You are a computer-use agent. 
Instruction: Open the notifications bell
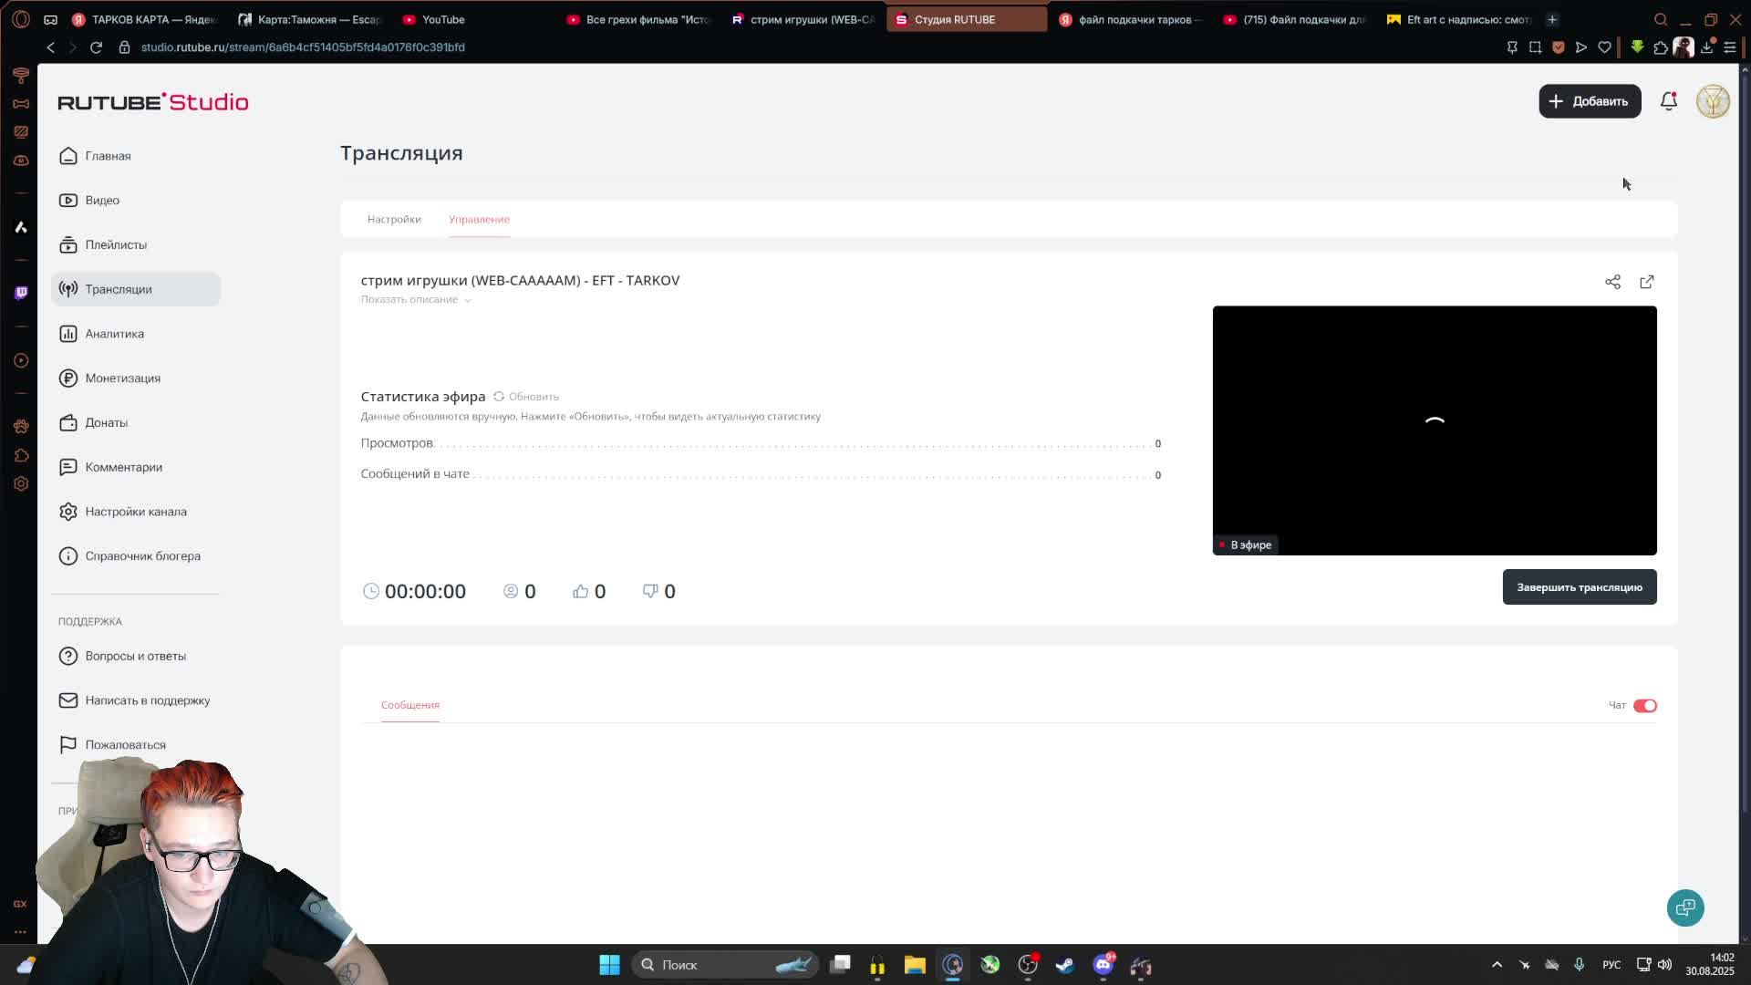pos(1668,101)
